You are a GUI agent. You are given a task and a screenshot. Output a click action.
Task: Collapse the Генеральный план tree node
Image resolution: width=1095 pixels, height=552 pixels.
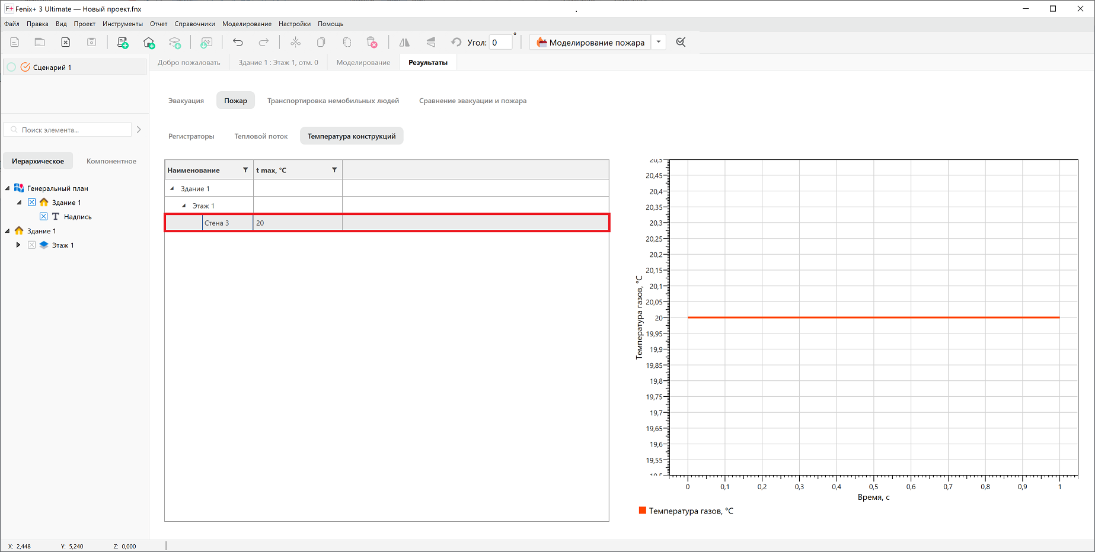coord(7,188)
